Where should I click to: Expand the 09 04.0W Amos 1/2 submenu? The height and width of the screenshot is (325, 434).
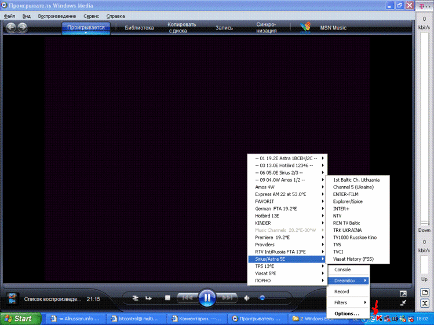pyautogui.click(x=287, y=180)
